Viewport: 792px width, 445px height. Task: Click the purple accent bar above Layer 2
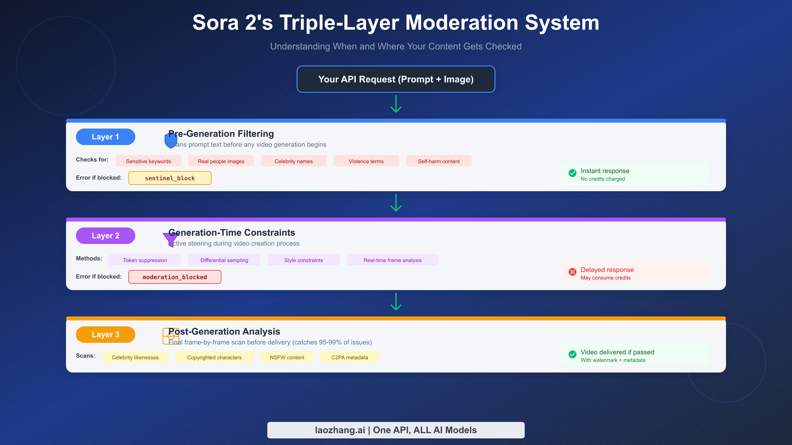coord(396,219)
